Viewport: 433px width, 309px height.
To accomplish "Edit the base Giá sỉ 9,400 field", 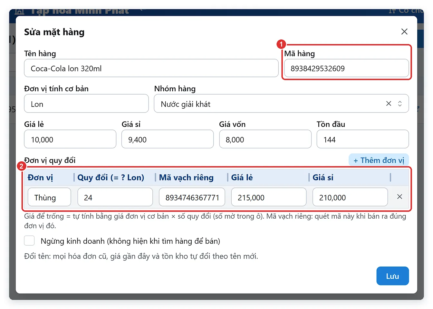I will [168, 139].
